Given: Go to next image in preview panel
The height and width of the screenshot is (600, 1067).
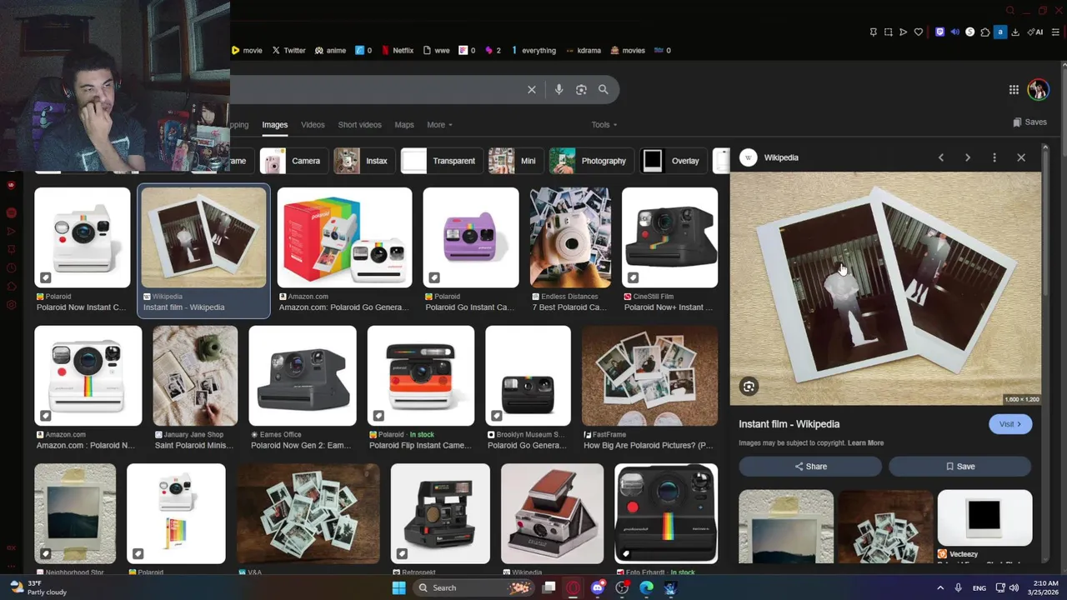Looking at the screenshot, I should [968, 157].
